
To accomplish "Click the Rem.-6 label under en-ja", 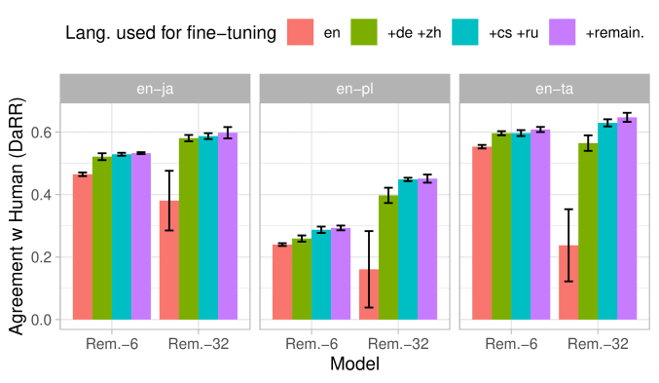I will coord(112,344).
